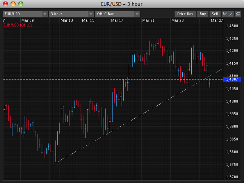Click the Mar 23 date label
The height and width of the screenshot is (183, 244).
[178, 21]
